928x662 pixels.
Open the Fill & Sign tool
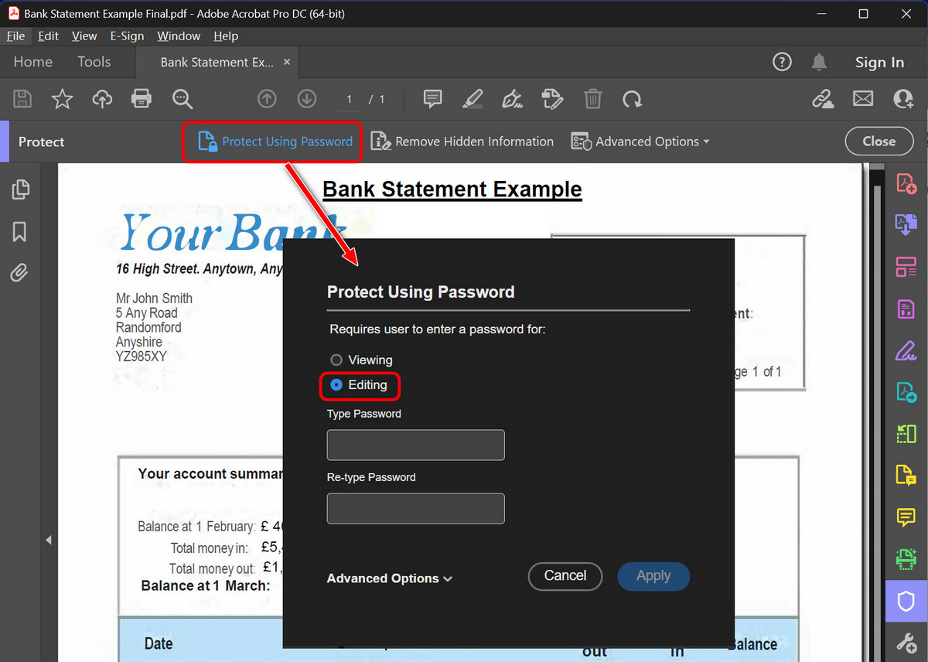coord(905,350)
